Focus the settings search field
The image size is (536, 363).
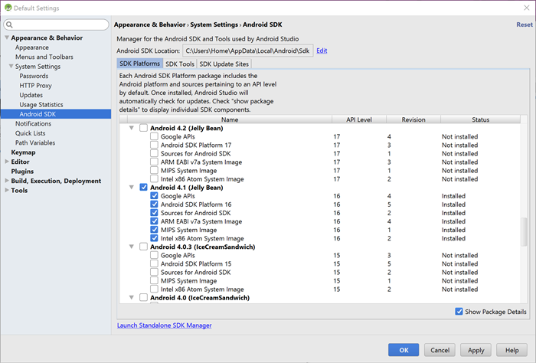point(57,25)
